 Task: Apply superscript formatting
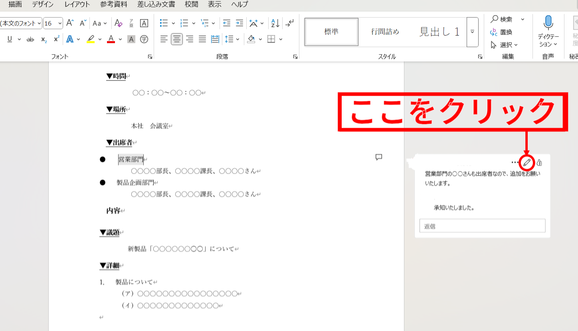(x=56, y=39)
